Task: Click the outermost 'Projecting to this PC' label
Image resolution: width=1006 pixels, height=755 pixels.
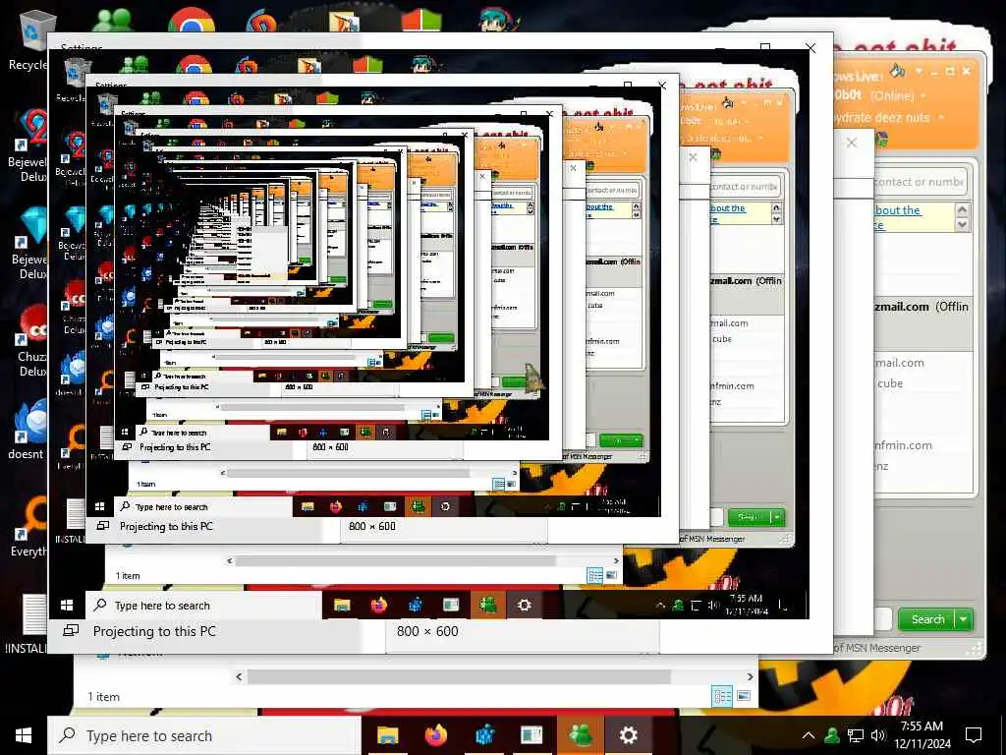Action: 154,631
